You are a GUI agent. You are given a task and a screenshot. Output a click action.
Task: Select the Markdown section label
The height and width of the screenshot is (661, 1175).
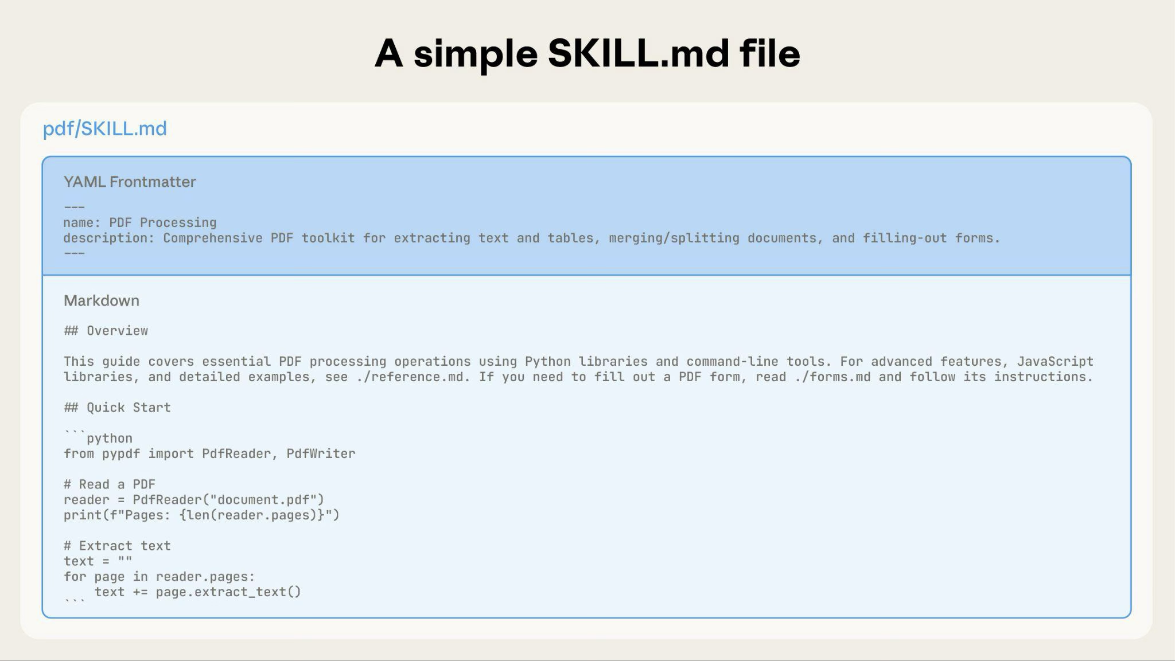(101, 300)
